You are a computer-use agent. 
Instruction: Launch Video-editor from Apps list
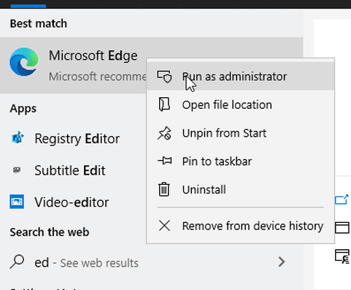73,202
